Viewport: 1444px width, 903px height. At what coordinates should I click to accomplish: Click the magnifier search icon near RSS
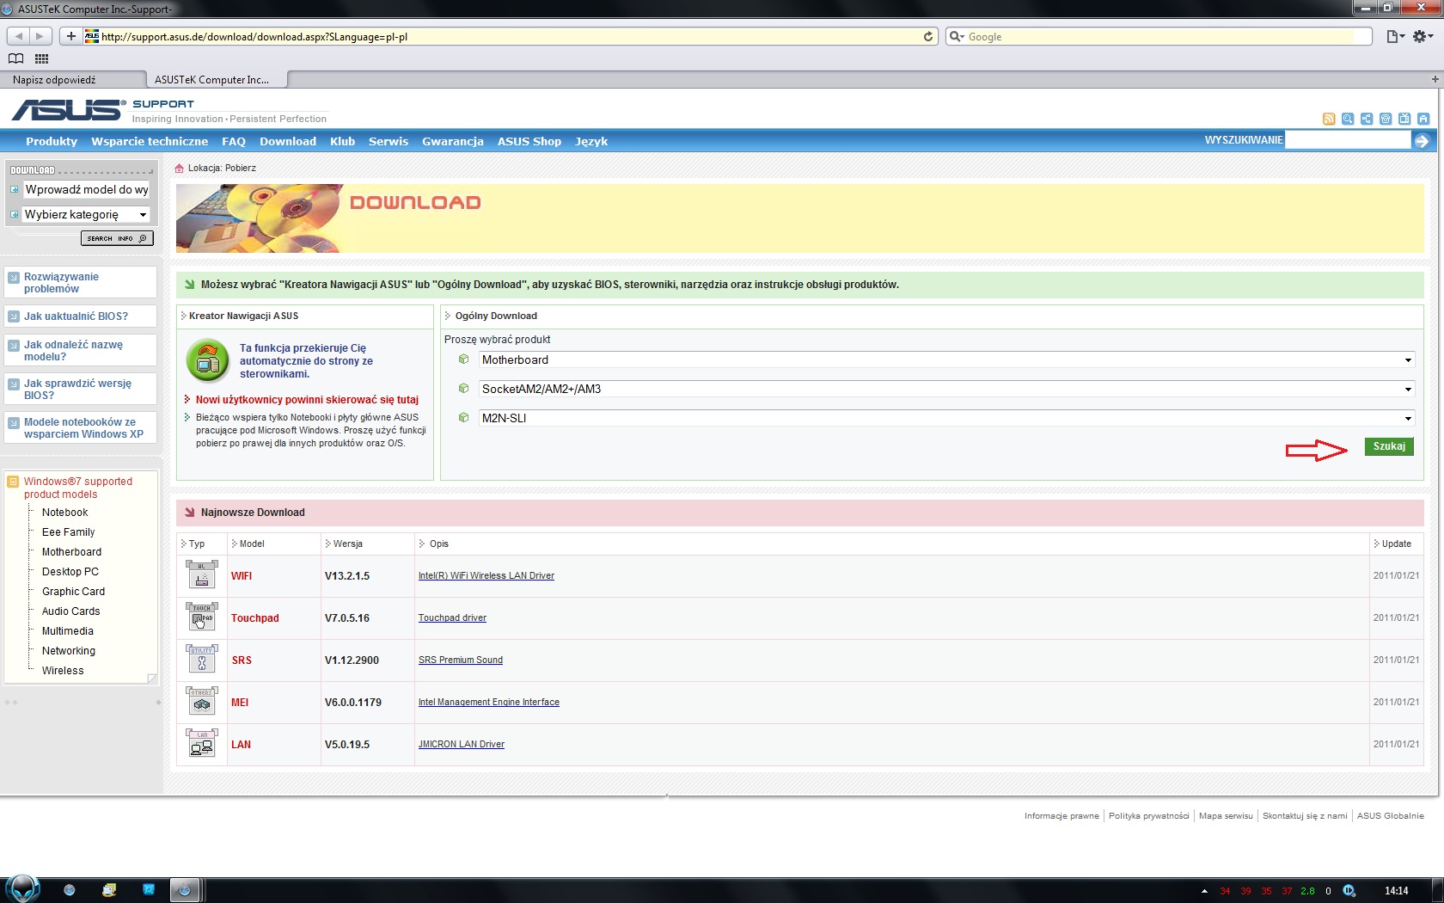(1348, 119)
